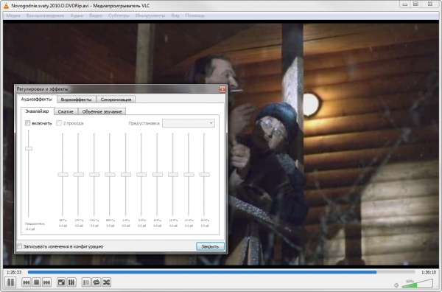Click the 14 КГц band slider handle
Viewport: 442px width, 292px height.
tap(189, 175)
